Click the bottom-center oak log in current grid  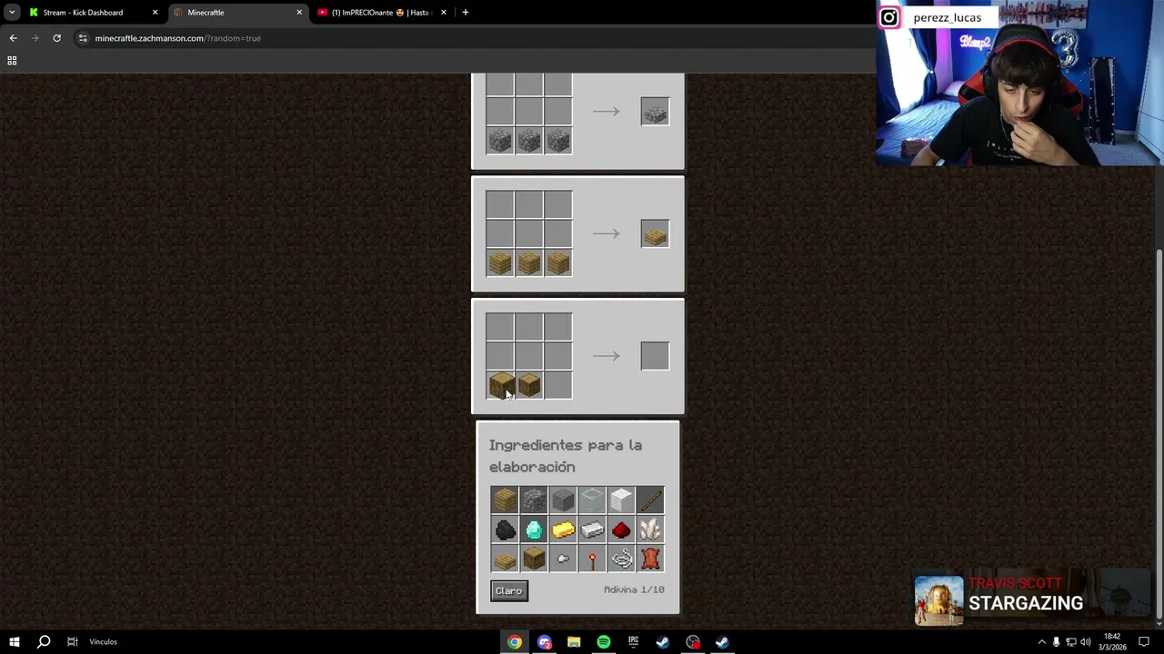pyautogui.click(x=529, y=386)
